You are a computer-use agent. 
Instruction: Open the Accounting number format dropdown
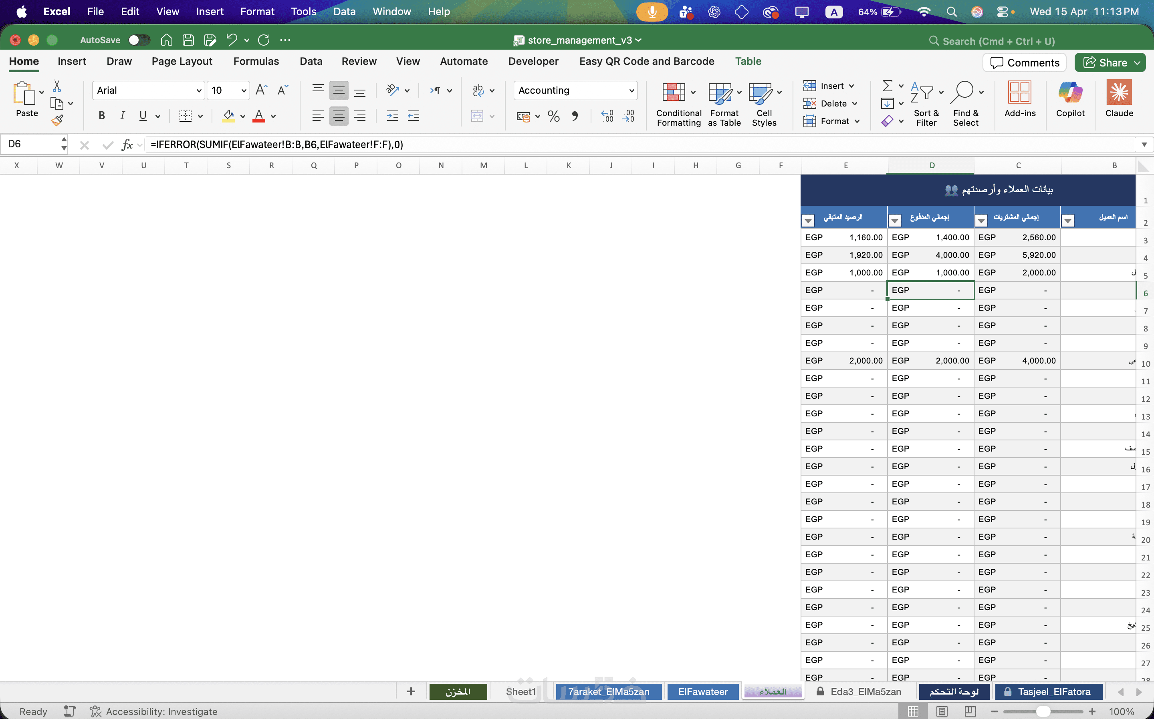[631, 90]
